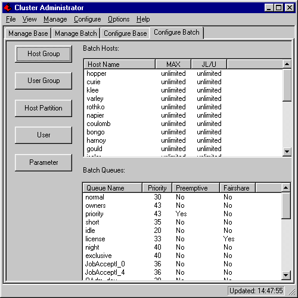This screenshot has width=298, height=298.
Task: Click Batch Hosts scroll down arrow
Action: [287, 152]
